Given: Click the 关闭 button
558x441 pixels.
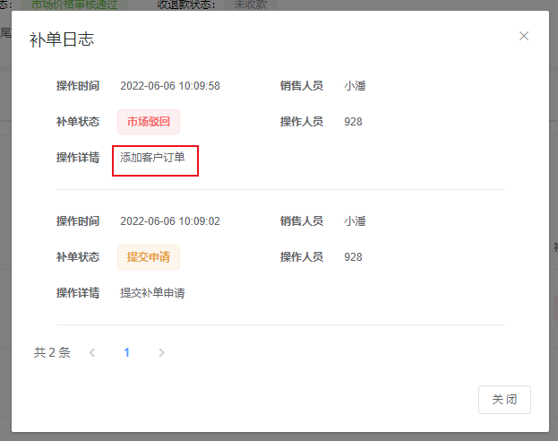Looking at the screenshot, I should [504, 400].
